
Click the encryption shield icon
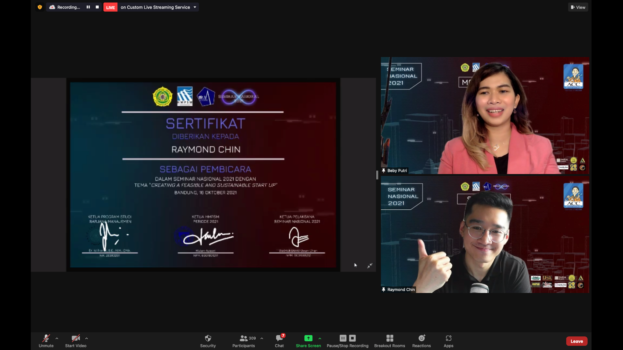[x=40, y=7]
